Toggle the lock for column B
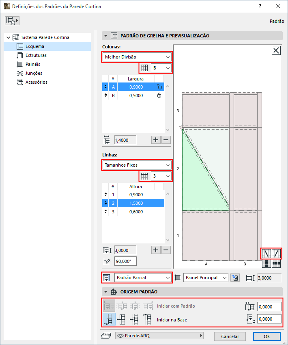 tap(159, 95)
